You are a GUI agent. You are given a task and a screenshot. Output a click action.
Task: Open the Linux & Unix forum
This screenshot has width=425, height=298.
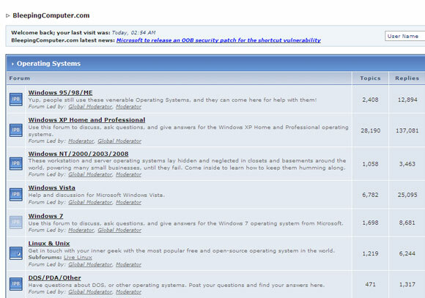point(49,244)
